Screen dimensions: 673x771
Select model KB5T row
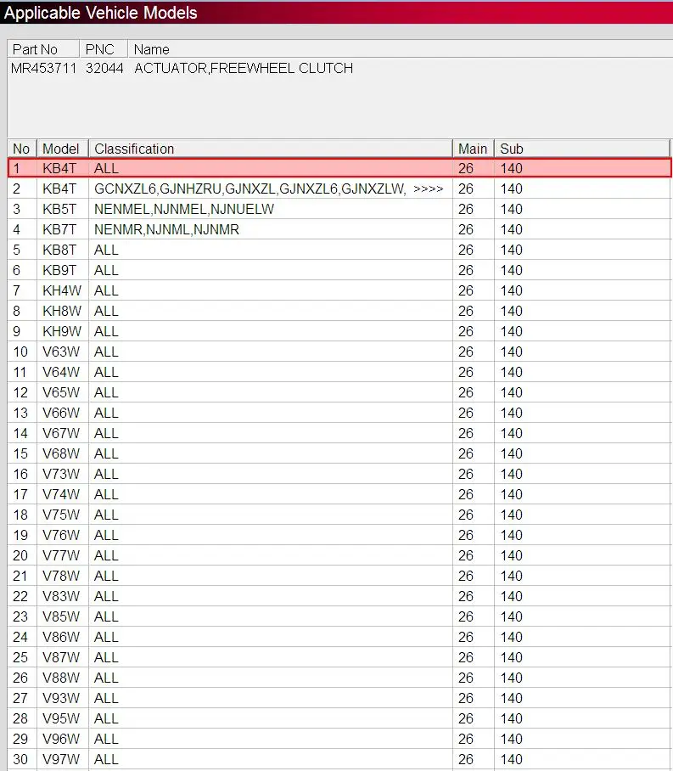pyautogui.click(x=339, y=209)
